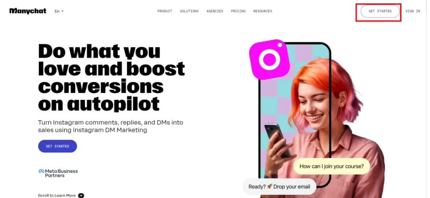Expand the Resources menu

click(263, 11)
